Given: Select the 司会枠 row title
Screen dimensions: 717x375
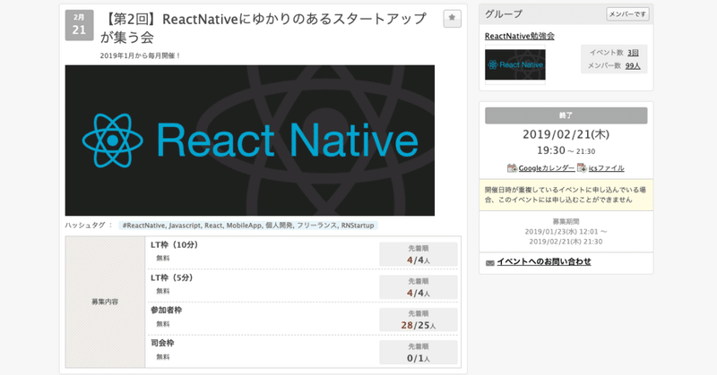Looking at the screenshot, I should tap(162, 343).
